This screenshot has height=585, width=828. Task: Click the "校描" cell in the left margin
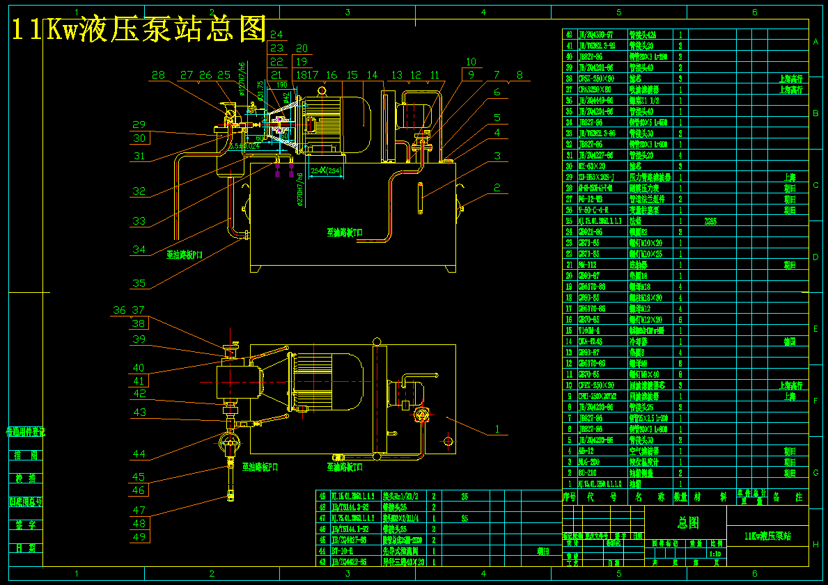(x=26, y=479)
